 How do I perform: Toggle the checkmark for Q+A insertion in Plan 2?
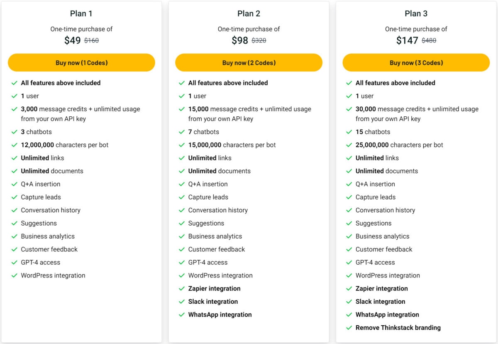click(x=183, y=184)
